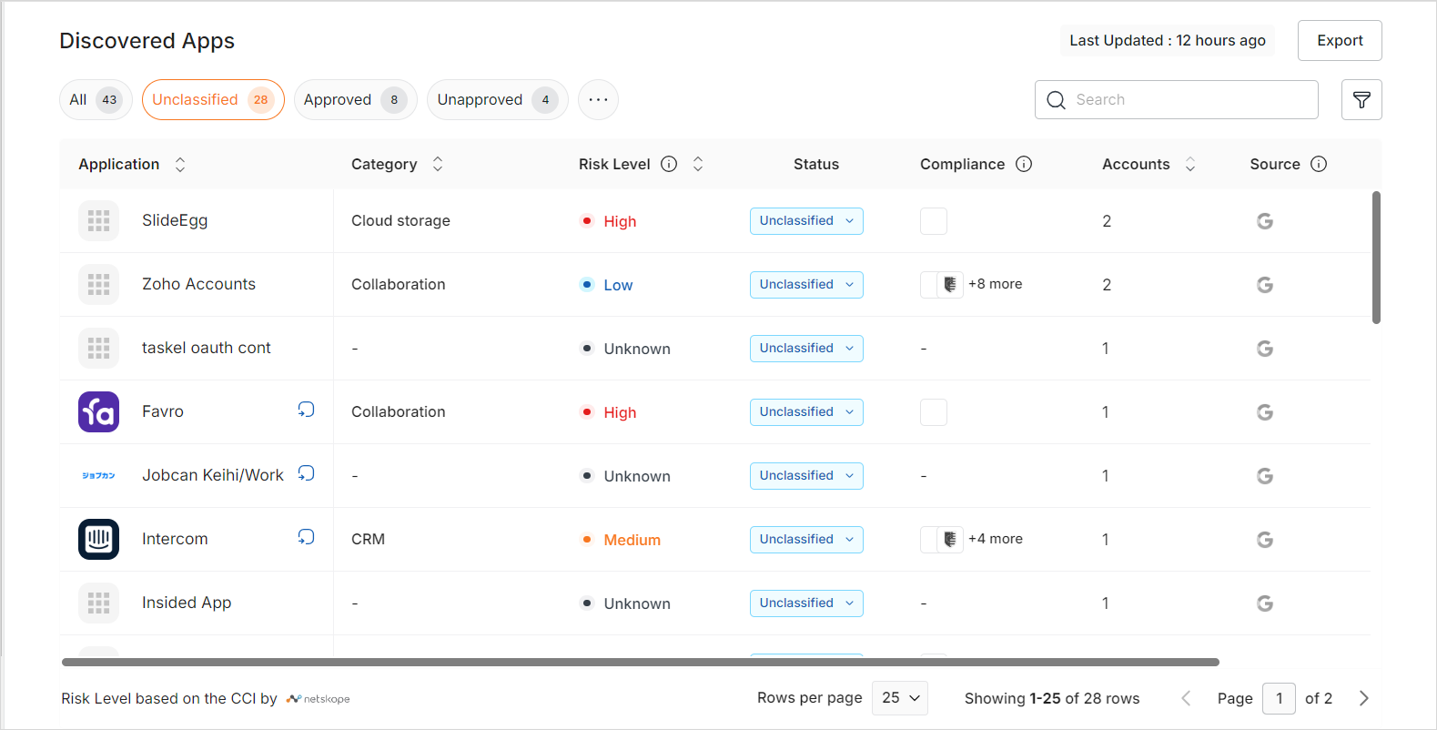The height and width of the screenshot is (730, 1437).
Task: Click Showing 1-25 of 28 rows text
Action: tap(1052, 698)
